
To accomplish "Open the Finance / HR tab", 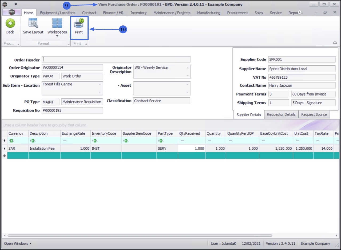I will pyautogui.click(x=113, y=13).
